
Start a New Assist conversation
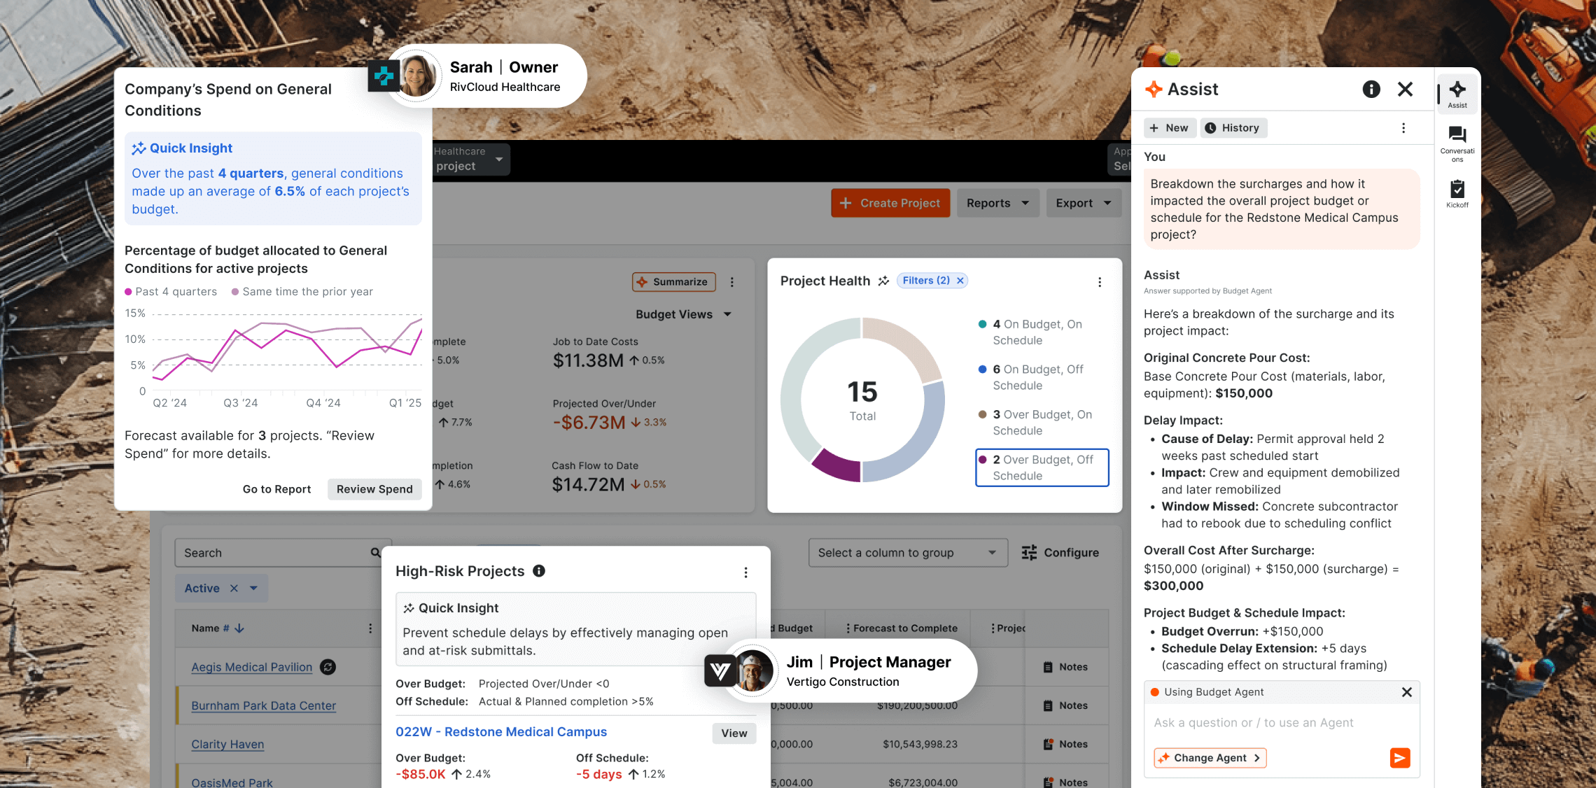tap(1169, 128)
